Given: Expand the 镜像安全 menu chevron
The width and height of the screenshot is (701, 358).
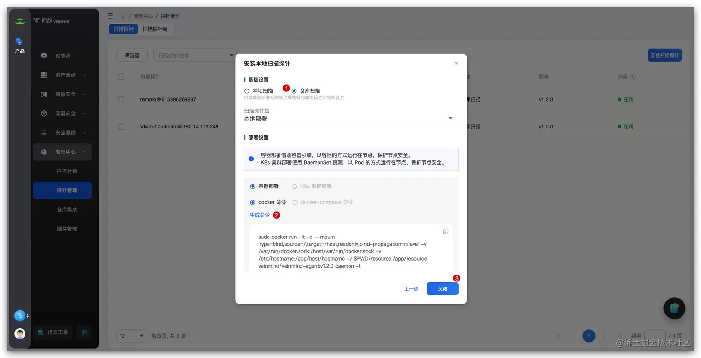Looking at the screenshot, I should point(84,94).
